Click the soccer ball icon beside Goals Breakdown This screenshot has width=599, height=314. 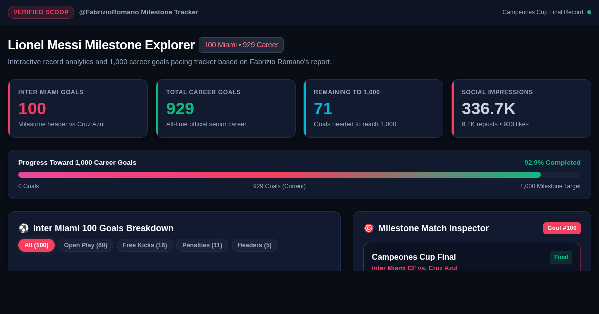tap(24, 228)
